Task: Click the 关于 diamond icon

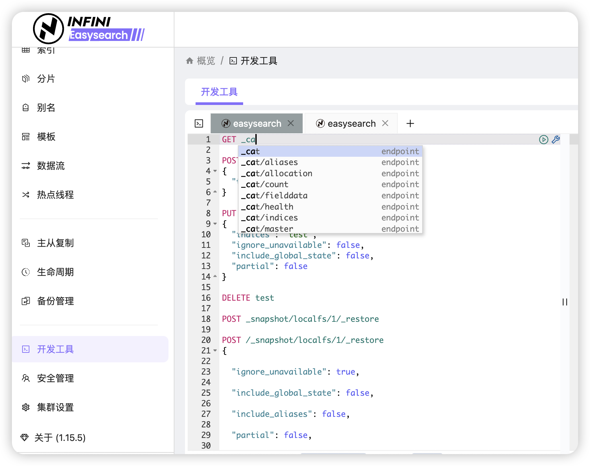Action: click(x=24, y=438)
